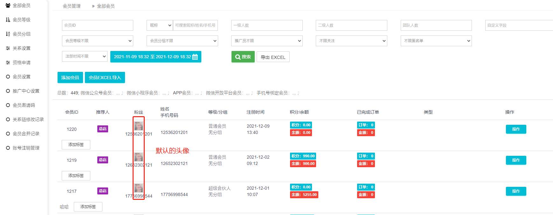553x215 pixels.
Task: Click the circle icon beside 账号注销管理
Action: pyautogui.click(x=8, y=148)
